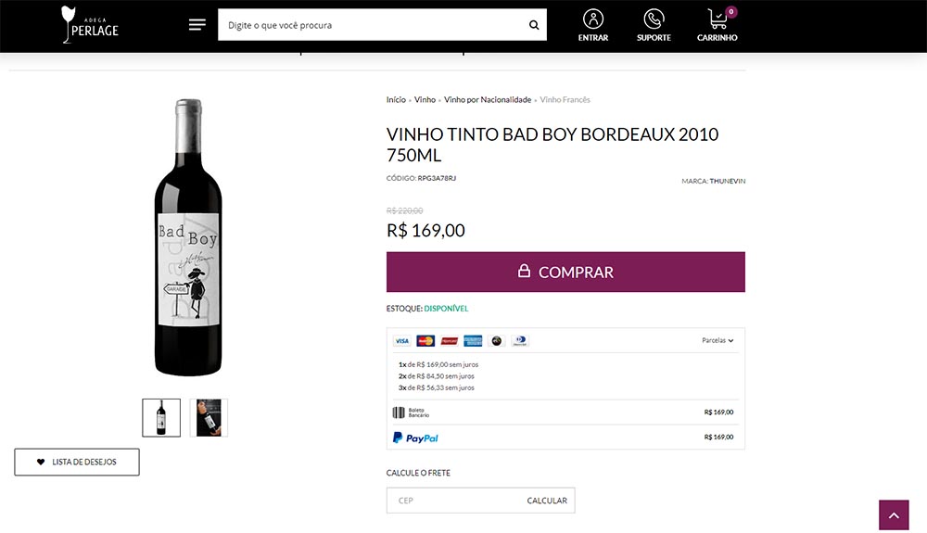
Task: Select the Visa card icon
Action: (401, 341)
